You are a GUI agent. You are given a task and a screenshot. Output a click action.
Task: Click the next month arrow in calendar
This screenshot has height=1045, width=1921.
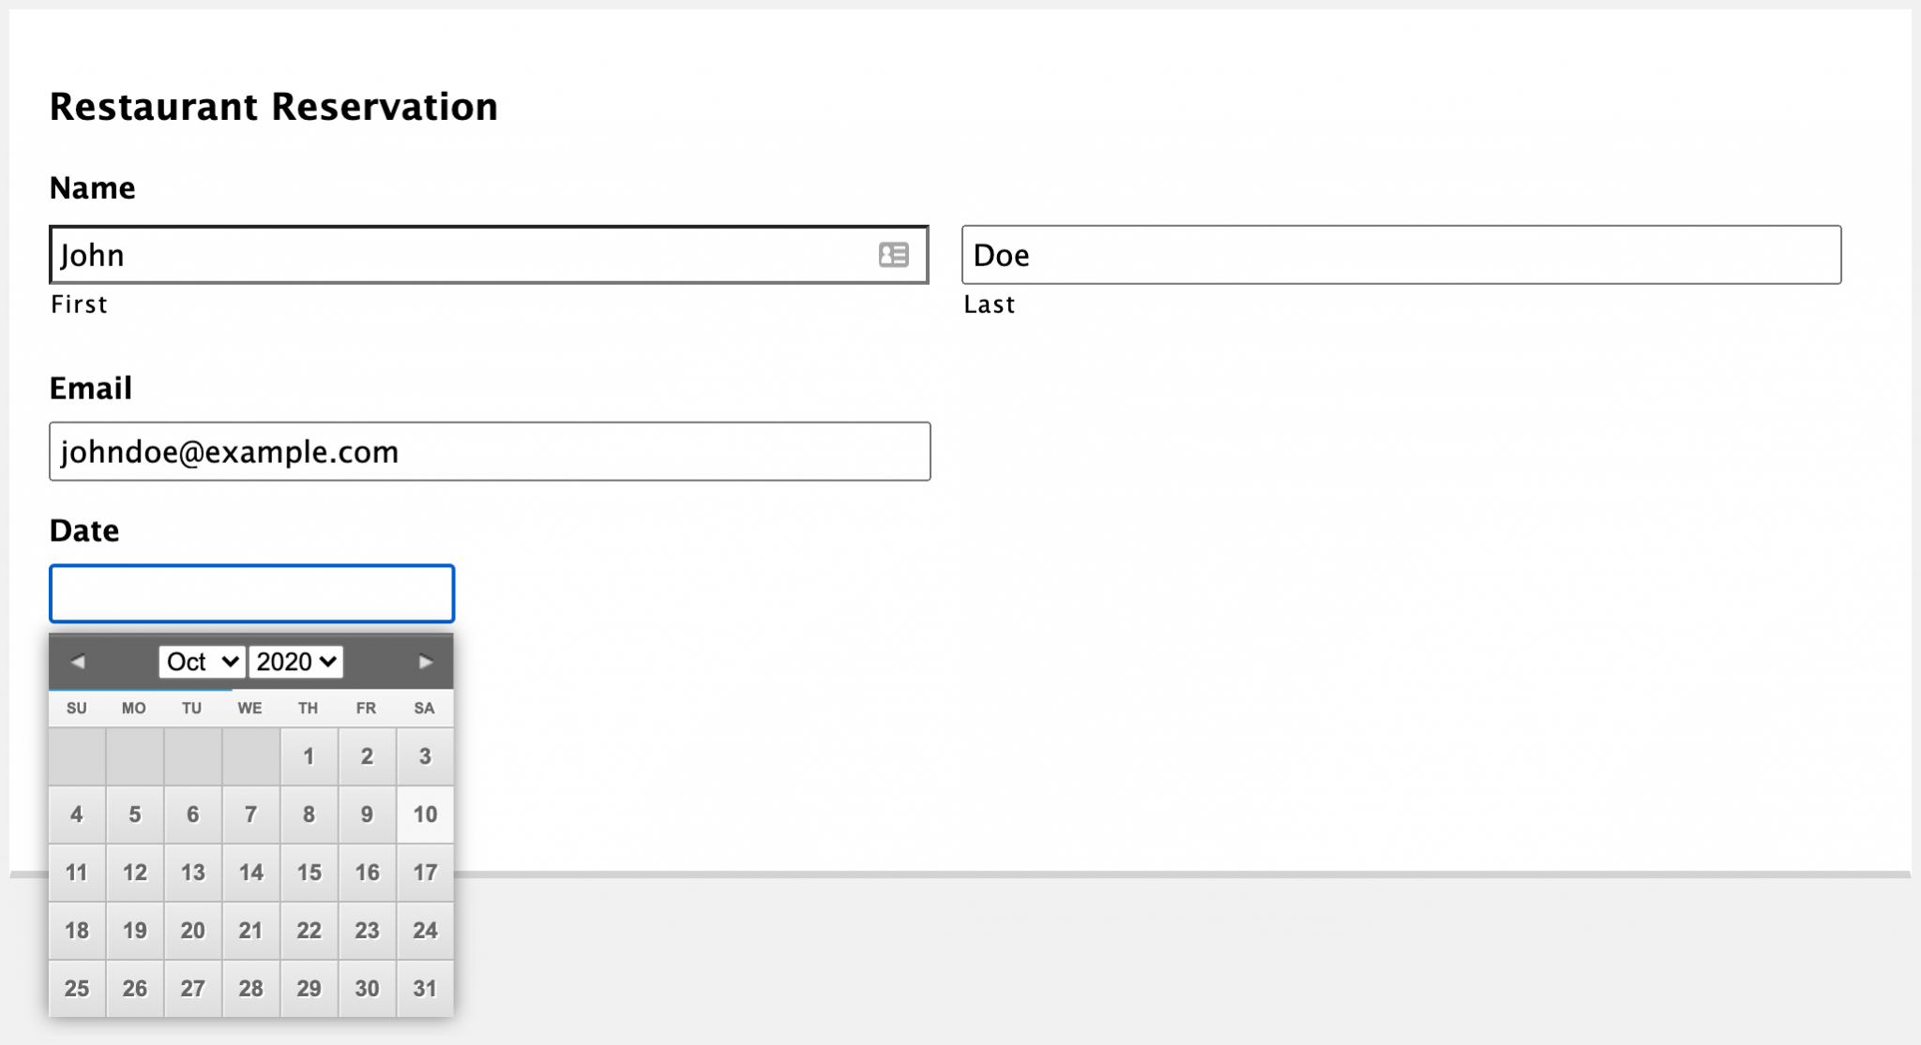tap(425, 662)
